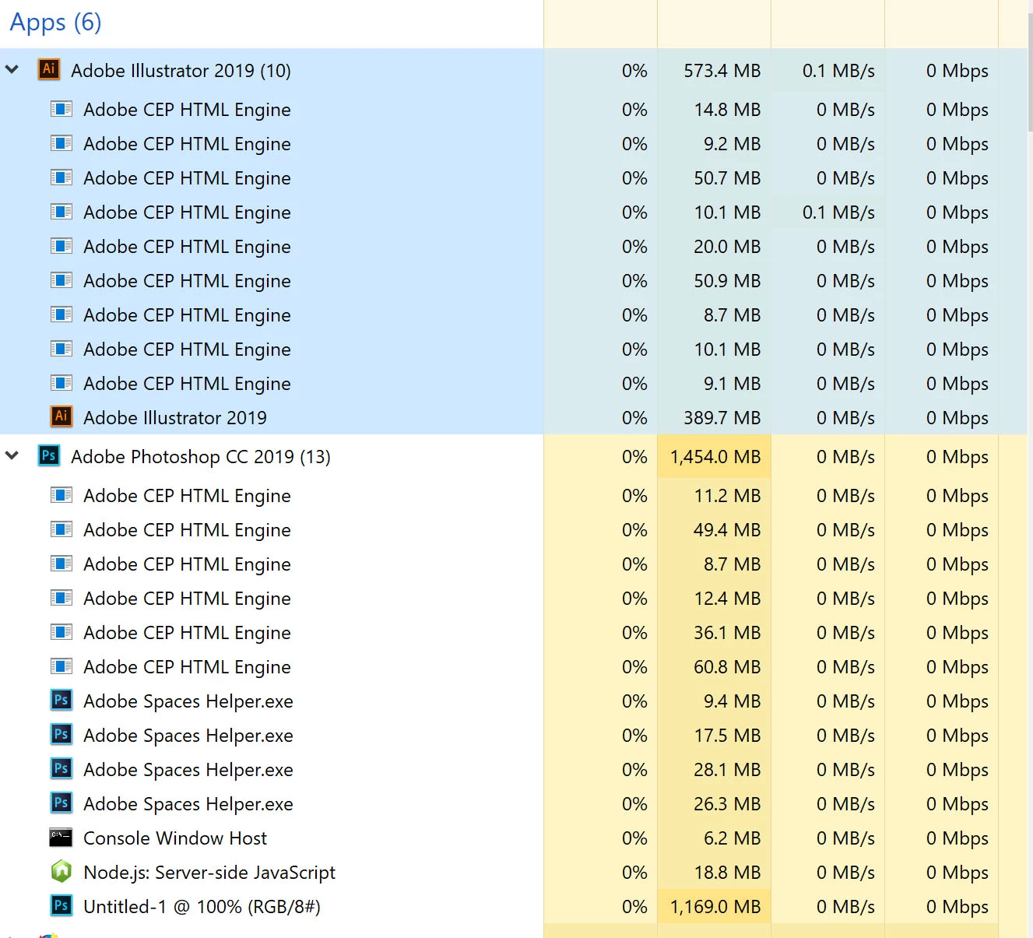Click the Ps icon beside Adobe Photoshop CC 2019 (13)
The image size is (1033, 938).
point(49,455)
